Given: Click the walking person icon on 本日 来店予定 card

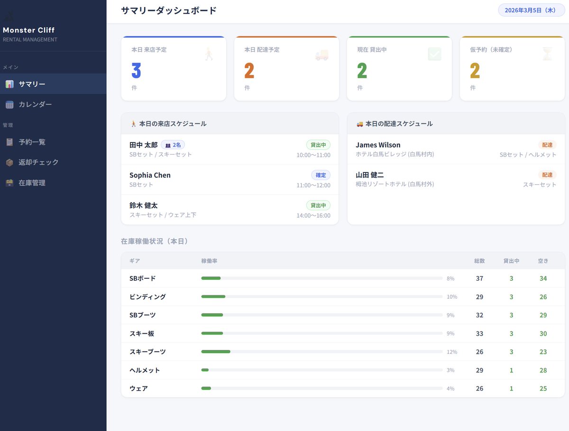Looking at the screenshot, I should click(209, 54).
